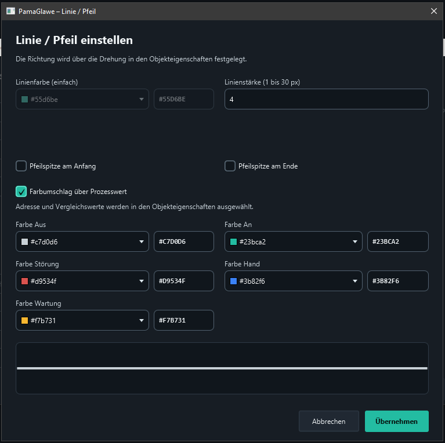Click the #F7B731 hex input field
The width and height of the screenshot is (445, 443).
(183, 320)
